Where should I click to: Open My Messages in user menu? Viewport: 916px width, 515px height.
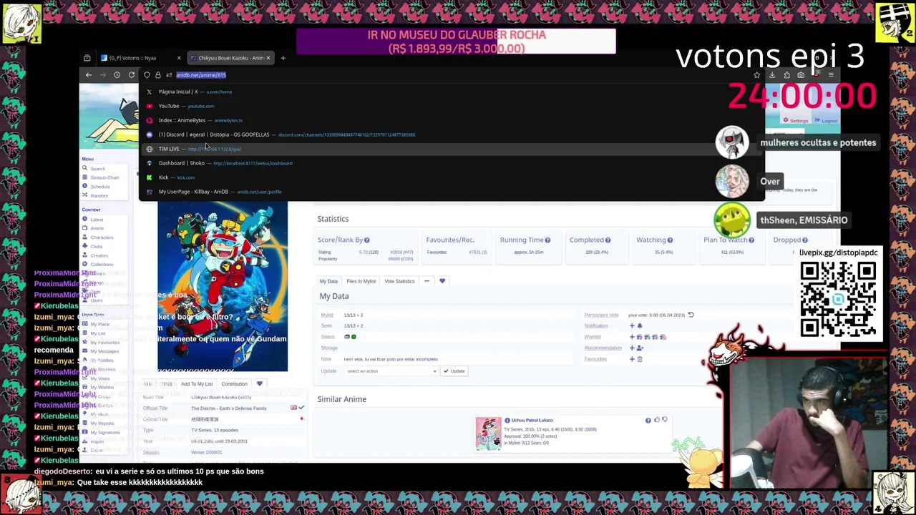pyautogui.click(x=104, y=351)
